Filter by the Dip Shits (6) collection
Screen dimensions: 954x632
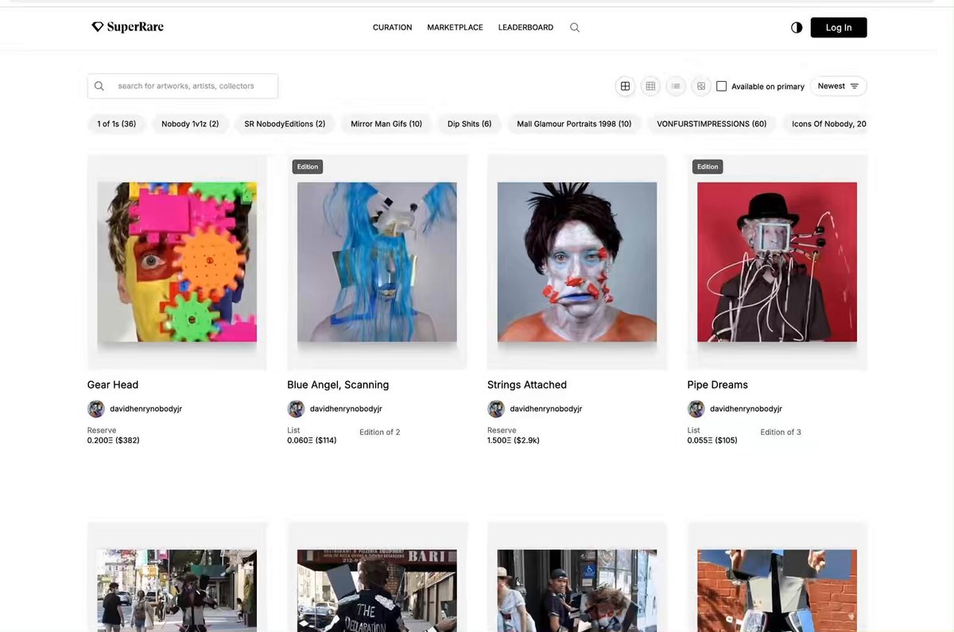[469, 124]
